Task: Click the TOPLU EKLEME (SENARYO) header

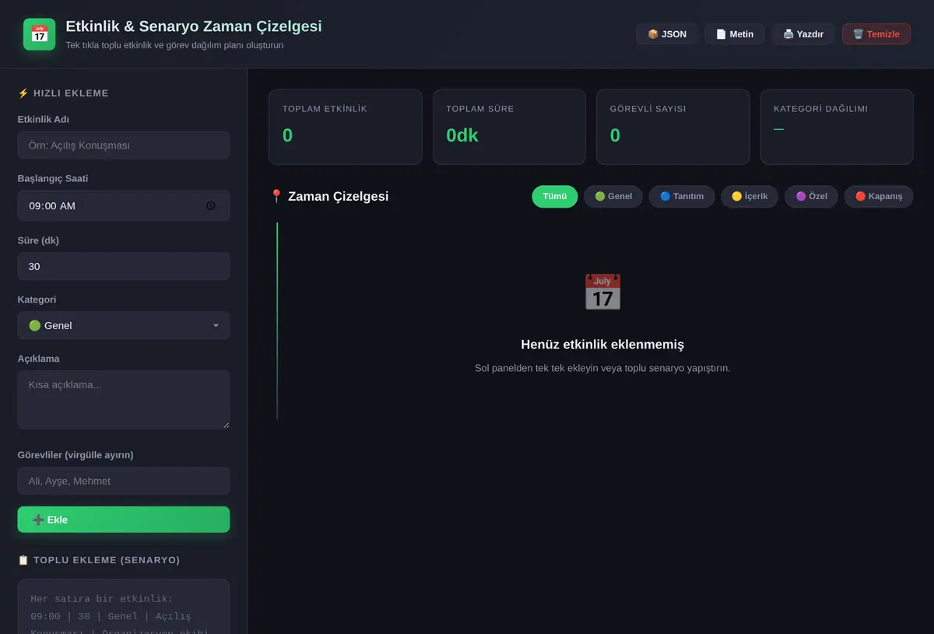Action: [99, 560]
